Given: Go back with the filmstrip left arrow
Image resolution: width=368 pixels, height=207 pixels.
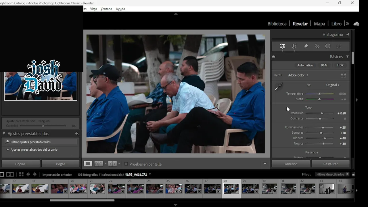Looking at the screenshot, I should pos(28,174).
